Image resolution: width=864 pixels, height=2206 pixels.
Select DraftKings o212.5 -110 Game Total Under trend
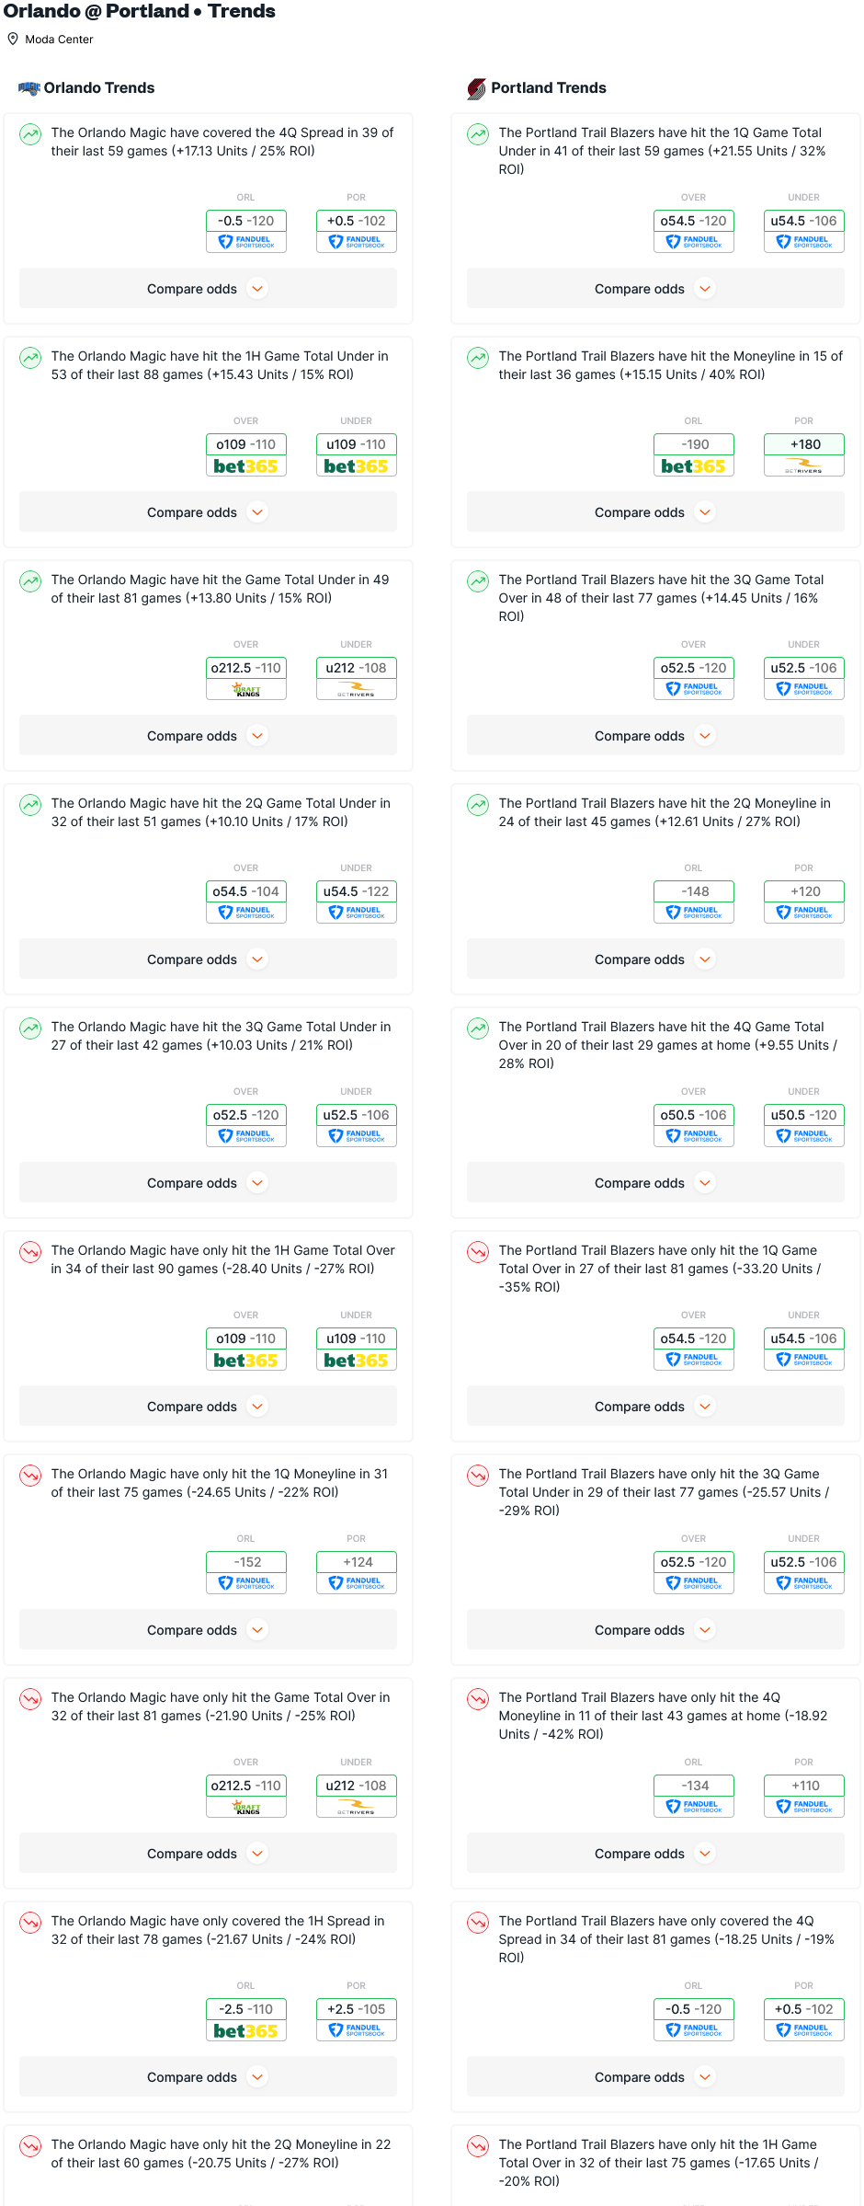click(246, 678)
